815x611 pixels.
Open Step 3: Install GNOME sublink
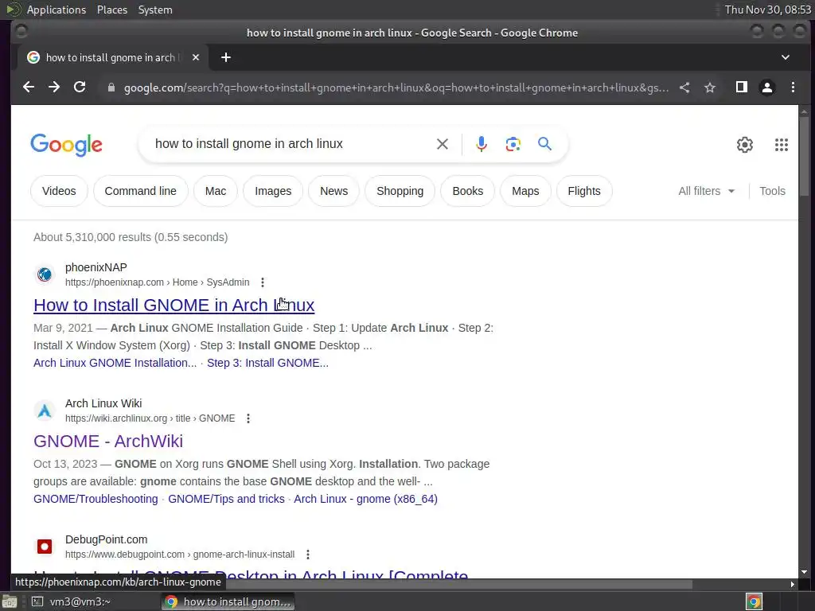267,363
